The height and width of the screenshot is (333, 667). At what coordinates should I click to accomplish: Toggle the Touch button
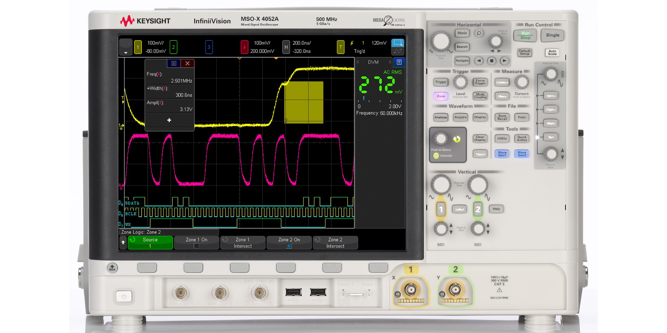pos(480,154)
